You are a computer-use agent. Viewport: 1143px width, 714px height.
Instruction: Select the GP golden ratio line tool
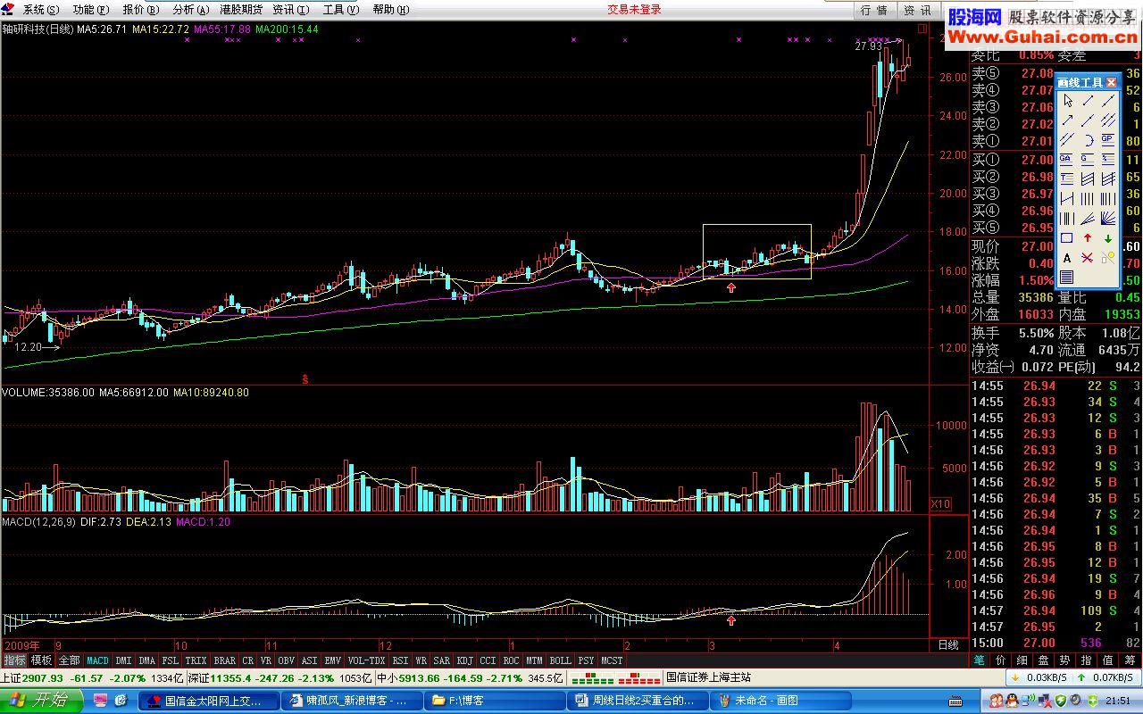point(1107,140)
